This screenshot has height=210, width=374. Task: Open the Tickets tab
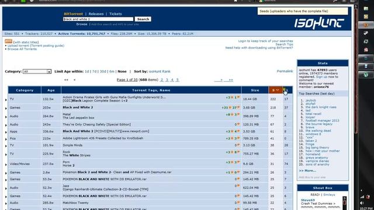pyautogui.click(x=116, y=14)
